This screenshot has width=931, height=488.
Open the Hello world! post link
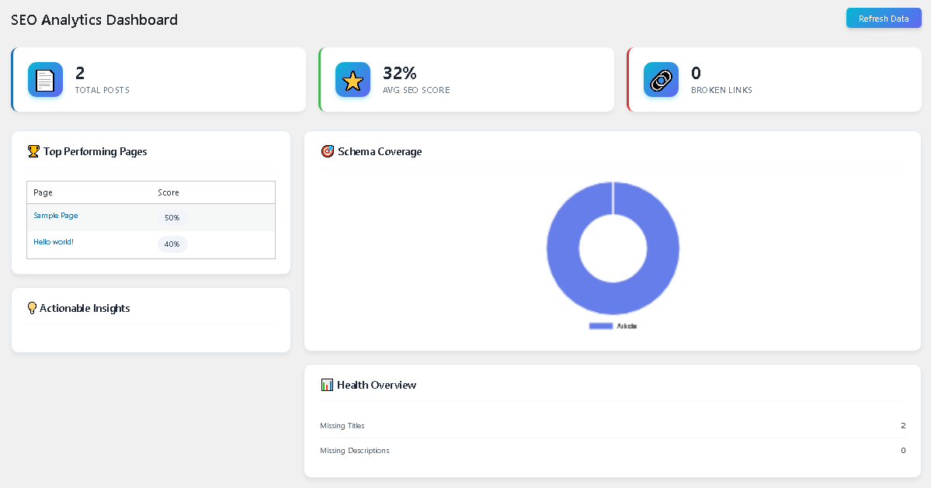[53, 241]
